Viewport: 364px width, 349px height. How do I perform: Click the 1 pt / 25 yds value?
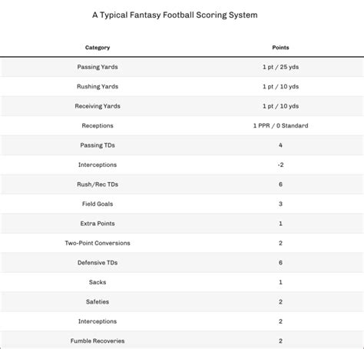pyautogui.click(x=280, y=67)
